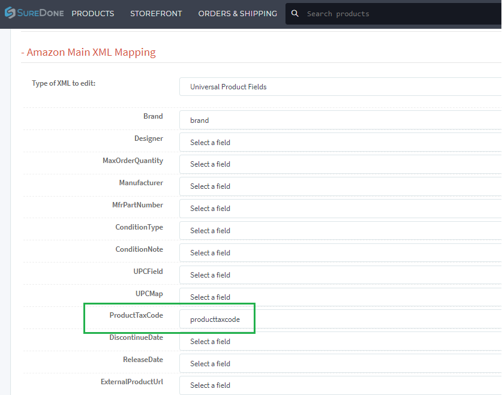Open the ConditionType field dropdown
Screen dimensions: 502x395
(341, 231)
